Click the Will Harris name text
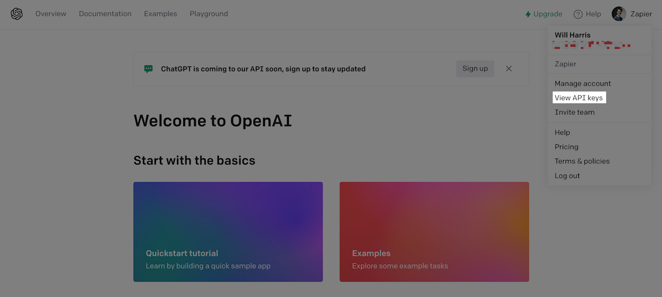Screen dimensions: 662x297 click(573, 35)
